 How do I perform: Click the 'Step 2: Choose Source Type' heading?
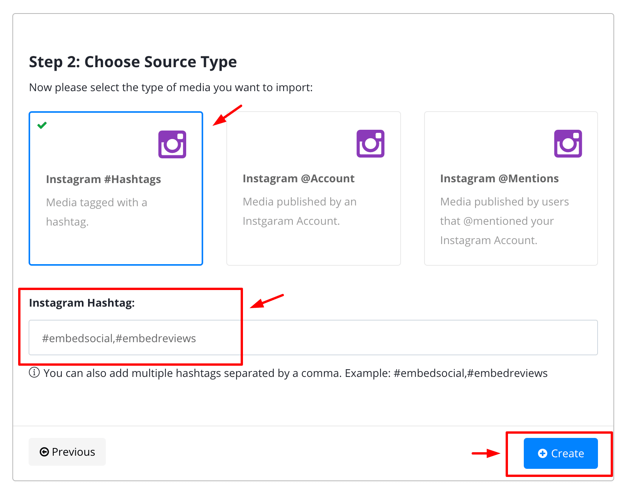tap(133, 62)
